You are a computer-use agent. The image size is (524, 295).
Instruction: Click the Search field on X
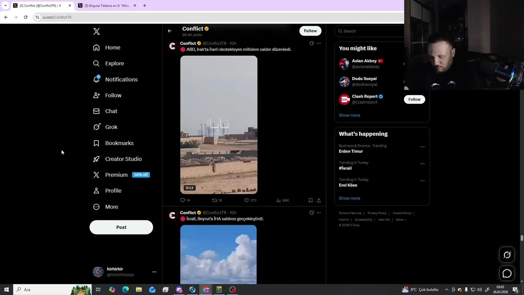370,31
